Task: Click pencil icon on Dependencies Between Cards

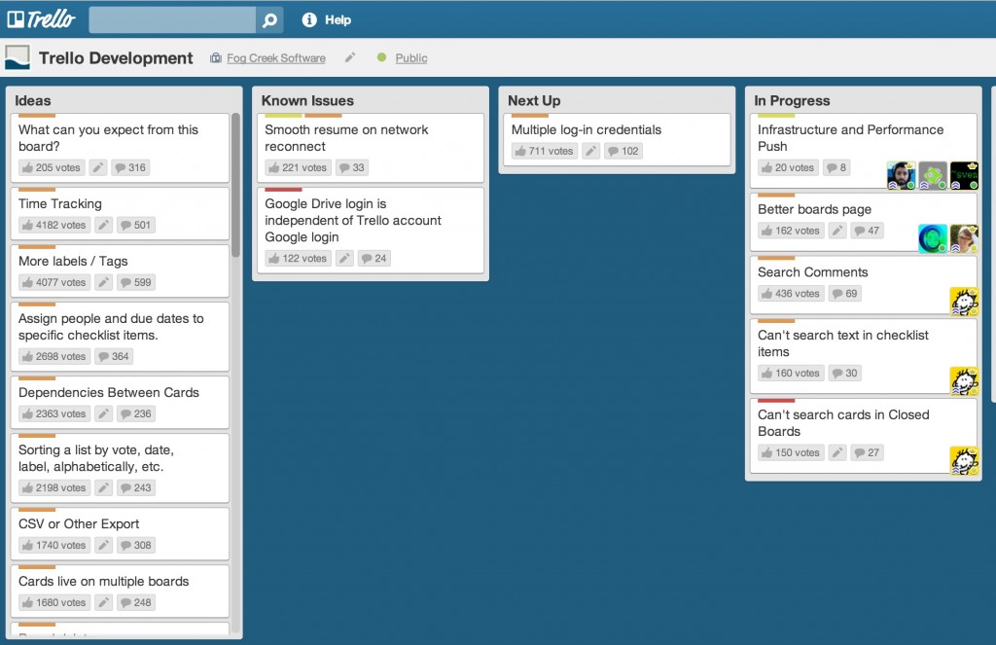Action: (103, 413)
